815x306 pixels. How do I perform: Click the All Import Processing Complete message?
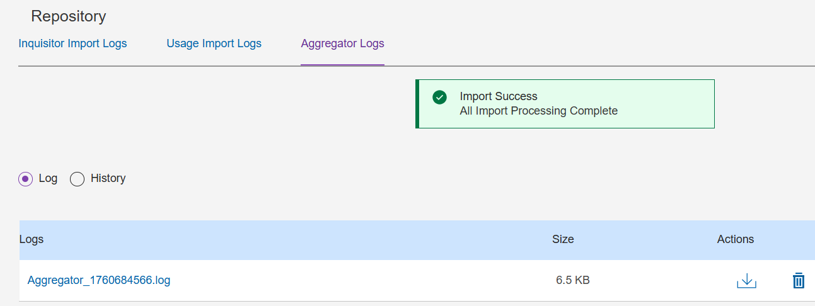click(538, 111)
